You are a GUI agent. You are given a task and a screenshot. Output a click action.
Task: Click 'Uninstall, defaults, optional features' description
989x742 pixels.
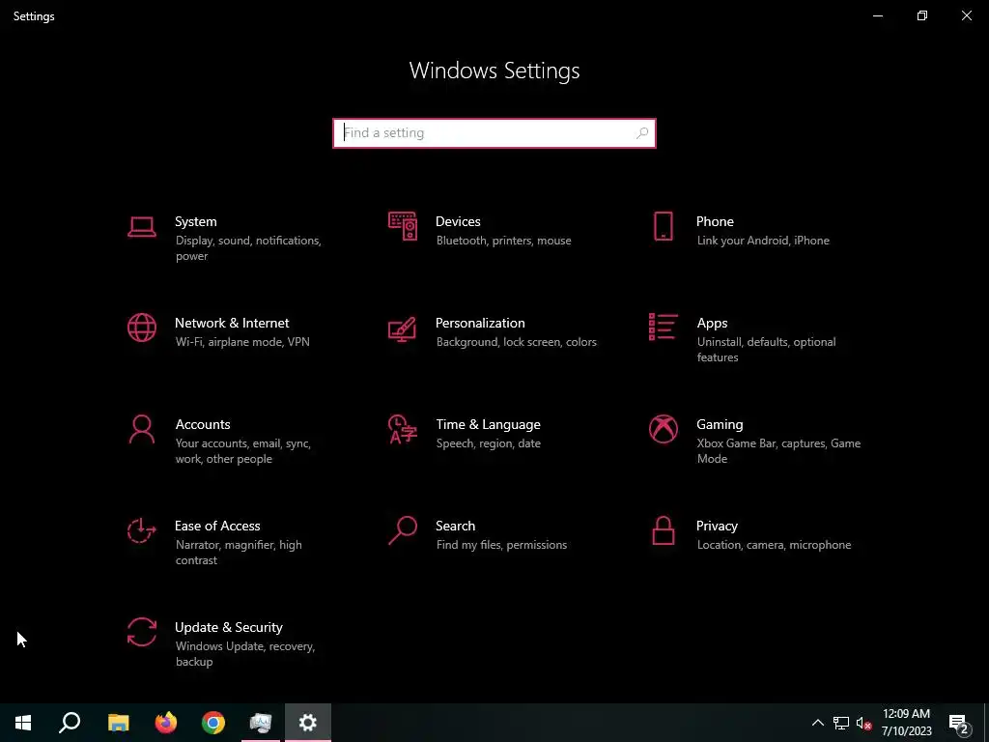pyautogui.click(x=766, y=350)
